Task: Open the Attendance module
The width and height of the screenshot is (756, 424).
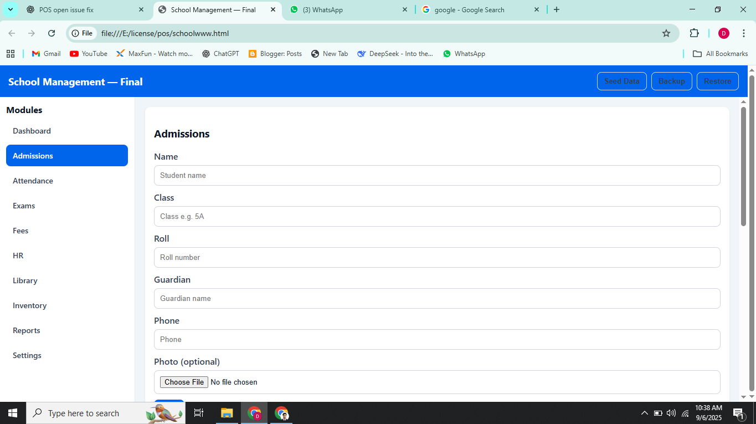Action: tap(33, 181)
